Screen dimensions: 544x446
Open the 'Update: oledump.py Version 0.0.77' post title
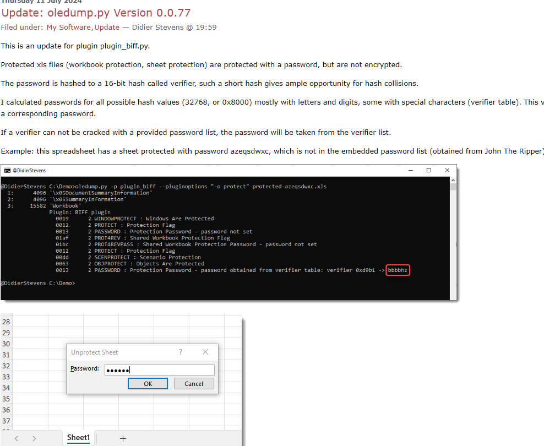click(96, 13)
